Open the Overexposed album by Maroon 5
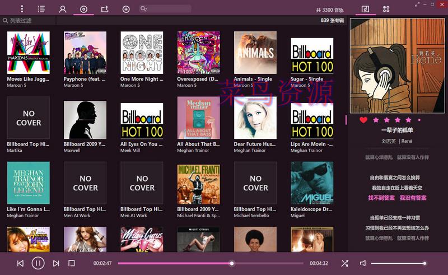448x275 pixels. click(198, 53)
